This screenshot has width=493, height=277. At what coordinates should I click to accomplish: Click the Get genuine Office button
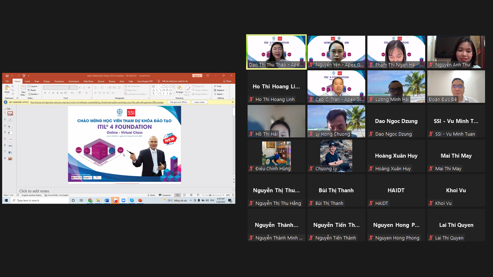pos(179,102)
